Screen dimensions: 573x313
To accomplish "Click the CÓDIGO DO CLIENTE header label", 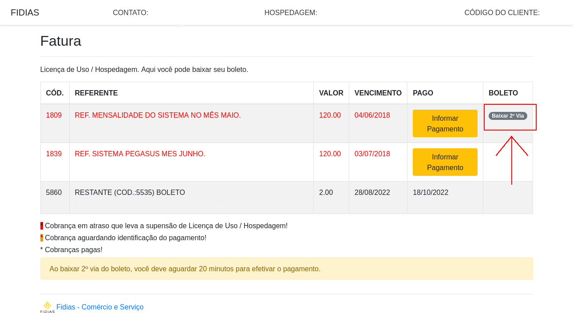I will point(502,12).
